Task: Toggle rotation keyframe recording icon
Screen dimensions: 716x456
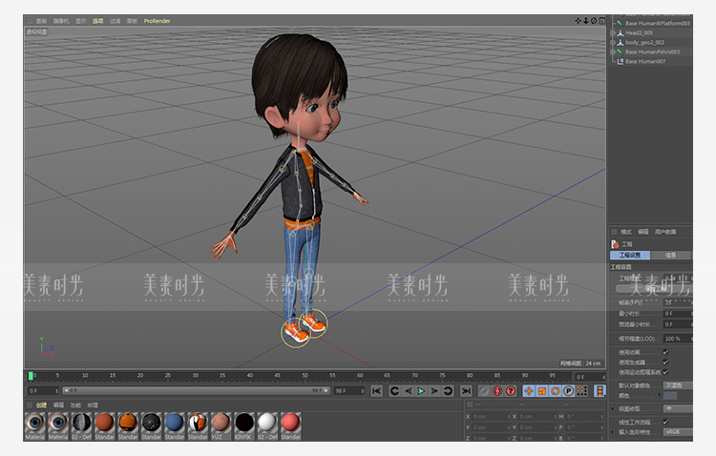Action: coord(556,391)
